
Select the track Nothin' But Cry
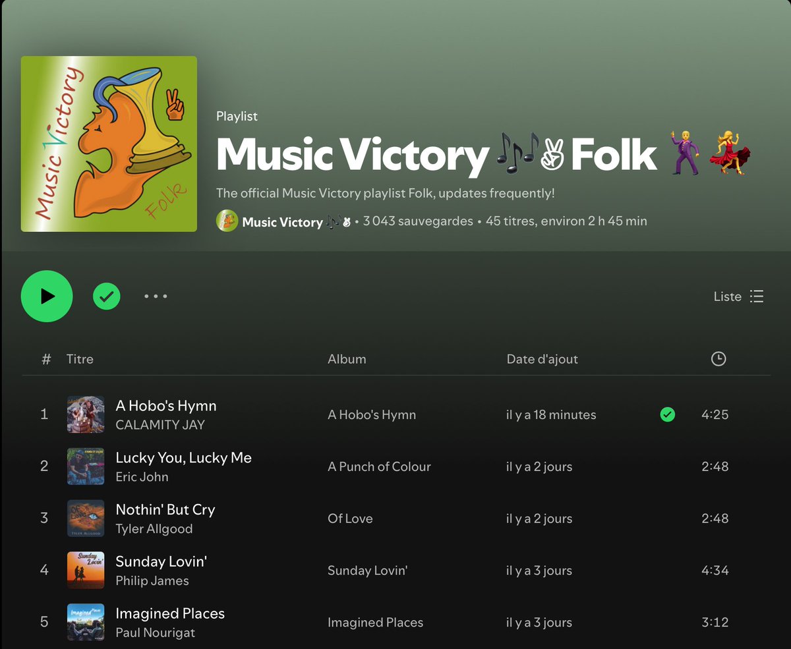165,510
